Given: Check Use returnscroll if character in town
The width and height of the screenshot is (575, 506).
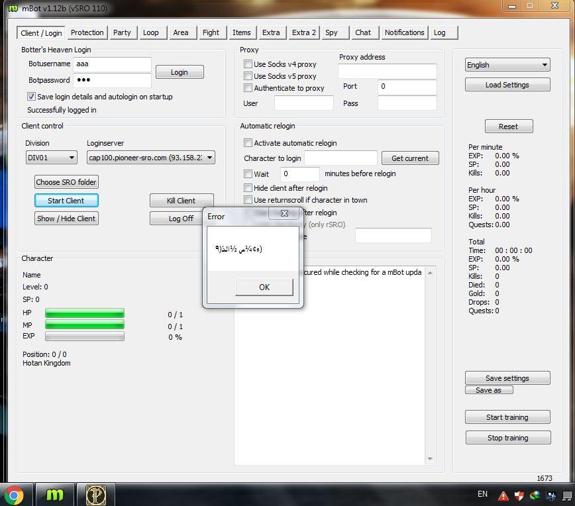Looking at the screenshot, I should coord(248,200).
